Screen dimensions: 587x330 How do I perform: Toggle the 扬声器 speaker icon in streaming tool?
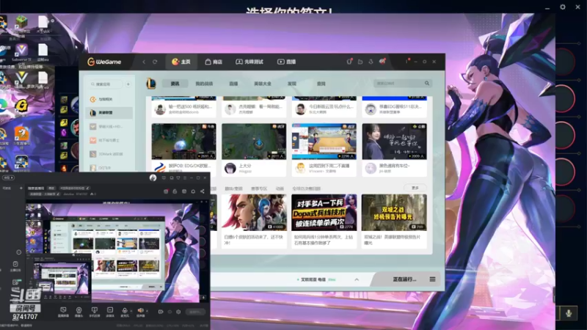(x=140, y=312)
